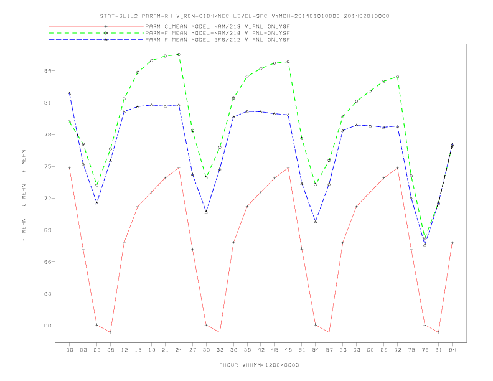This screenshot has height=381, width=493.
Task: Click y-axis tick label 72
Action: coord(48,199)
